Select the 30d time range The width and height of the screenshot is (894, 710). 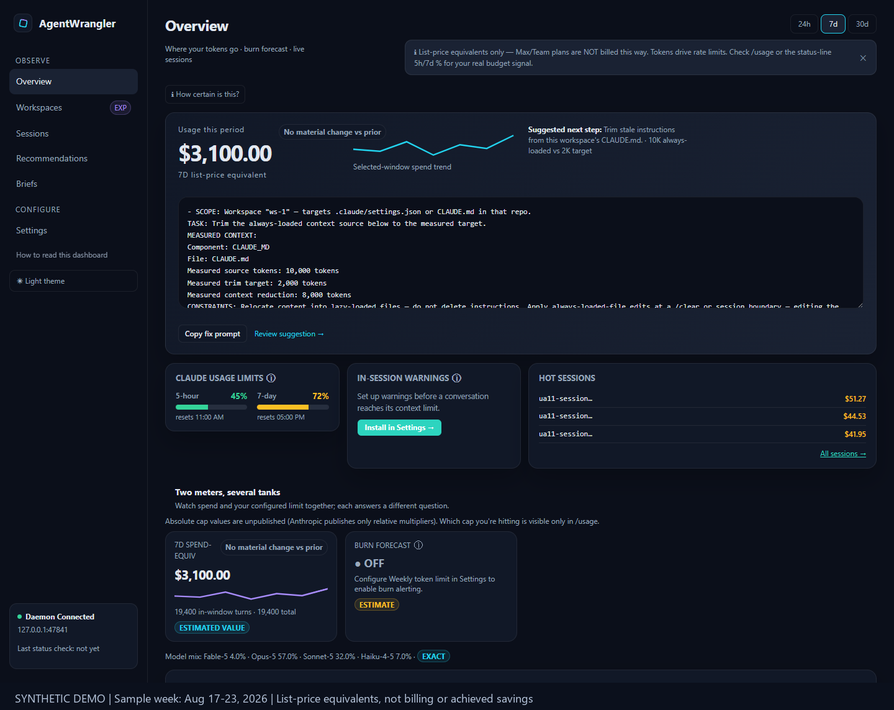(862, 24)
